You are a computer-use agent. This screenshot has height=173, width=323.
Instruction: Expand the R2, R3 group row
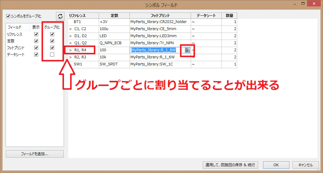(x=70, y=57)
